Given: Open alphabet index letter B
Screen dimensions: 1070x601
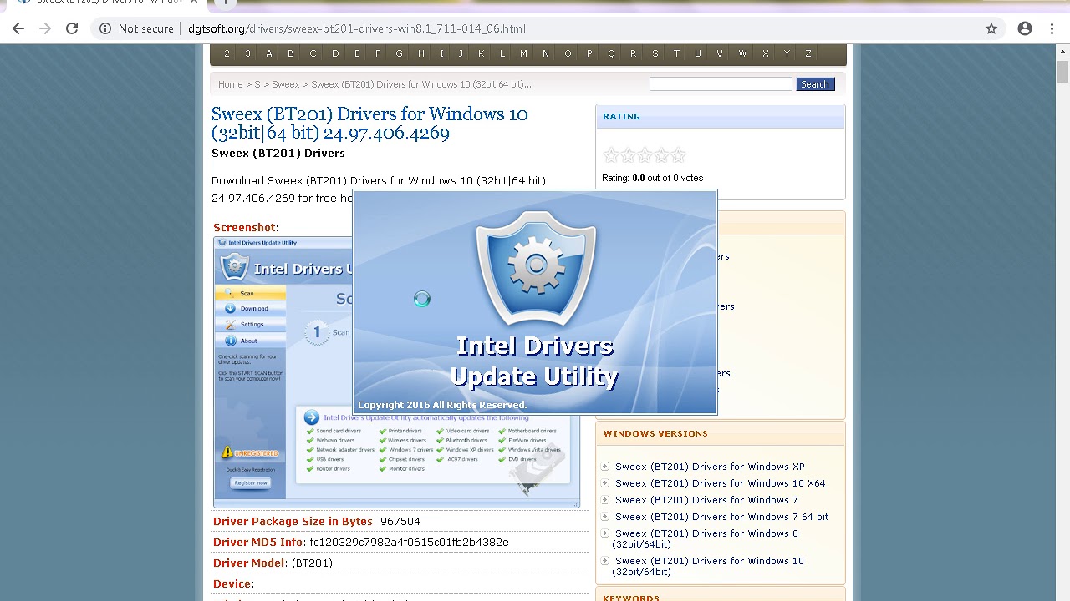Looking at the screenshot, I should click(x=291, y=53).
